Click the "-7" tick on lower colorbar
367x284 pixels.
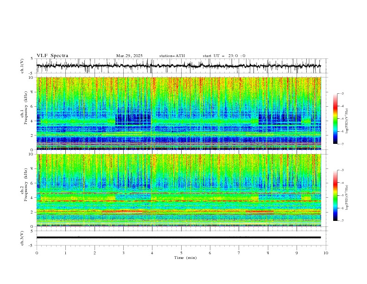pos(342,221)
